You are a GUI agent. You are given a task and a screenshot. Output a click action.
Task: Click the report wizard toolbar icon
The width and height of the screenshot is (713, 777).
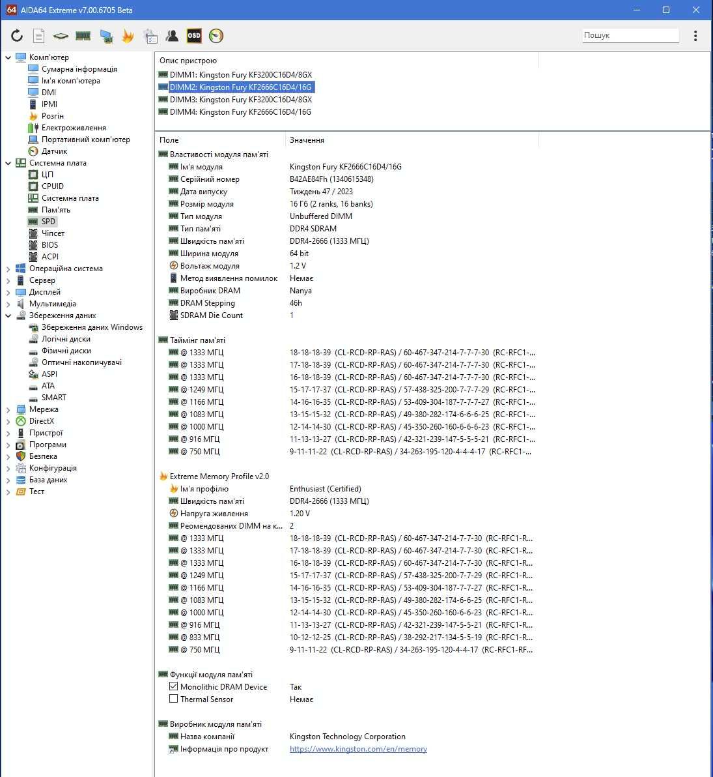pyautogui.click(x=150, y=36)
